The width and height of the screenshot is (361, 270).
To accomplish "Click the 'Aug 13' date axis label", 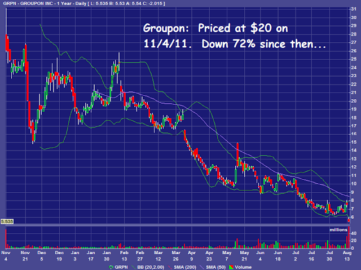I will click(347, 256).
